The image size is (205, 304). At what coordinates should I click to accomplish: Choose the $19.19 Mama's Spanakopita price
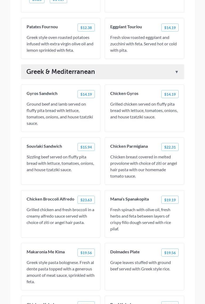[170, 200]
